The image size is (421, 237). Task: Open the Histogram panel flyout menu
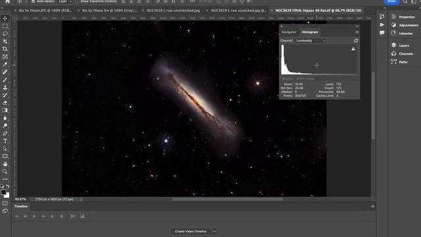click(357, 32)
